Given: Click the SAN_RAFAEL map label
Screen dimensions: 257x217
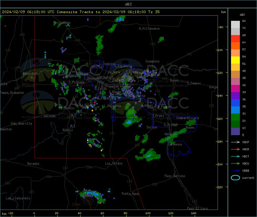Looking at the screenshot, I should (105, 78).
